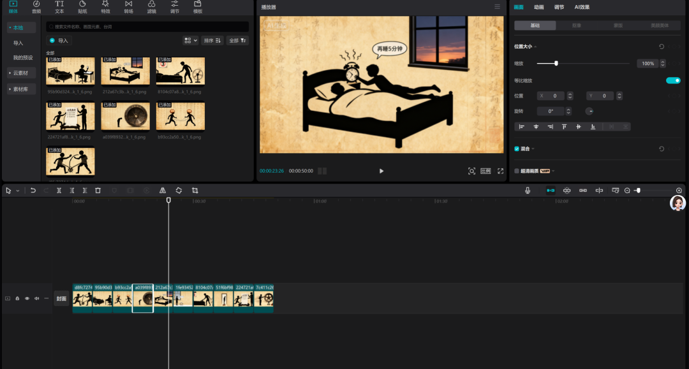Toggle track visibility eye icon
Screen dimensions: 689x369
click(27, 298)
